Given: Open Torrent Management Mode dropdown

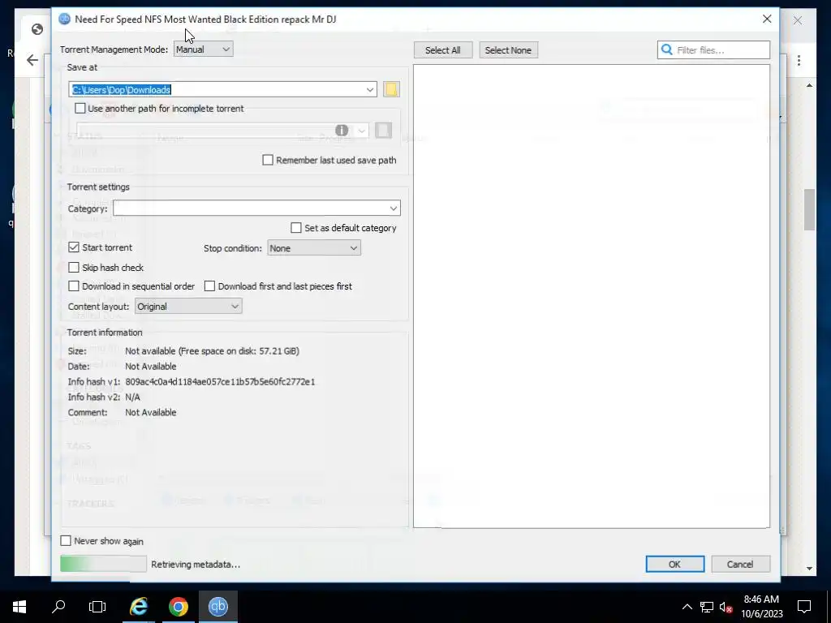Looking at the screenshot, I should click(203, 49).
